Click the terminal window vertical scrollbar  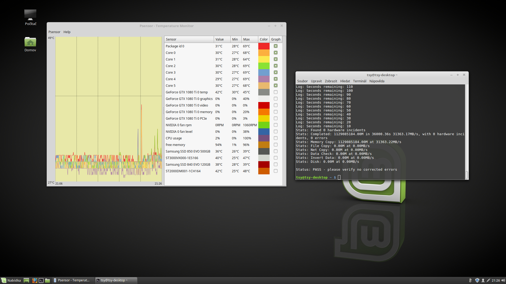click(466, 175)
